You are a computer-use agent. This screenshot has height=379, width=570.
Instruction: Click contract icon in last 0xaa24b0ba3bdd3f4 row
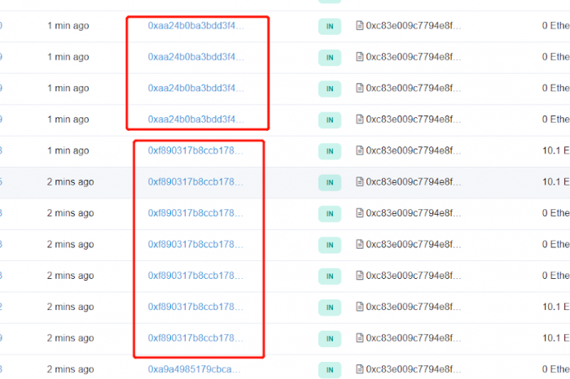pos(360,120)
